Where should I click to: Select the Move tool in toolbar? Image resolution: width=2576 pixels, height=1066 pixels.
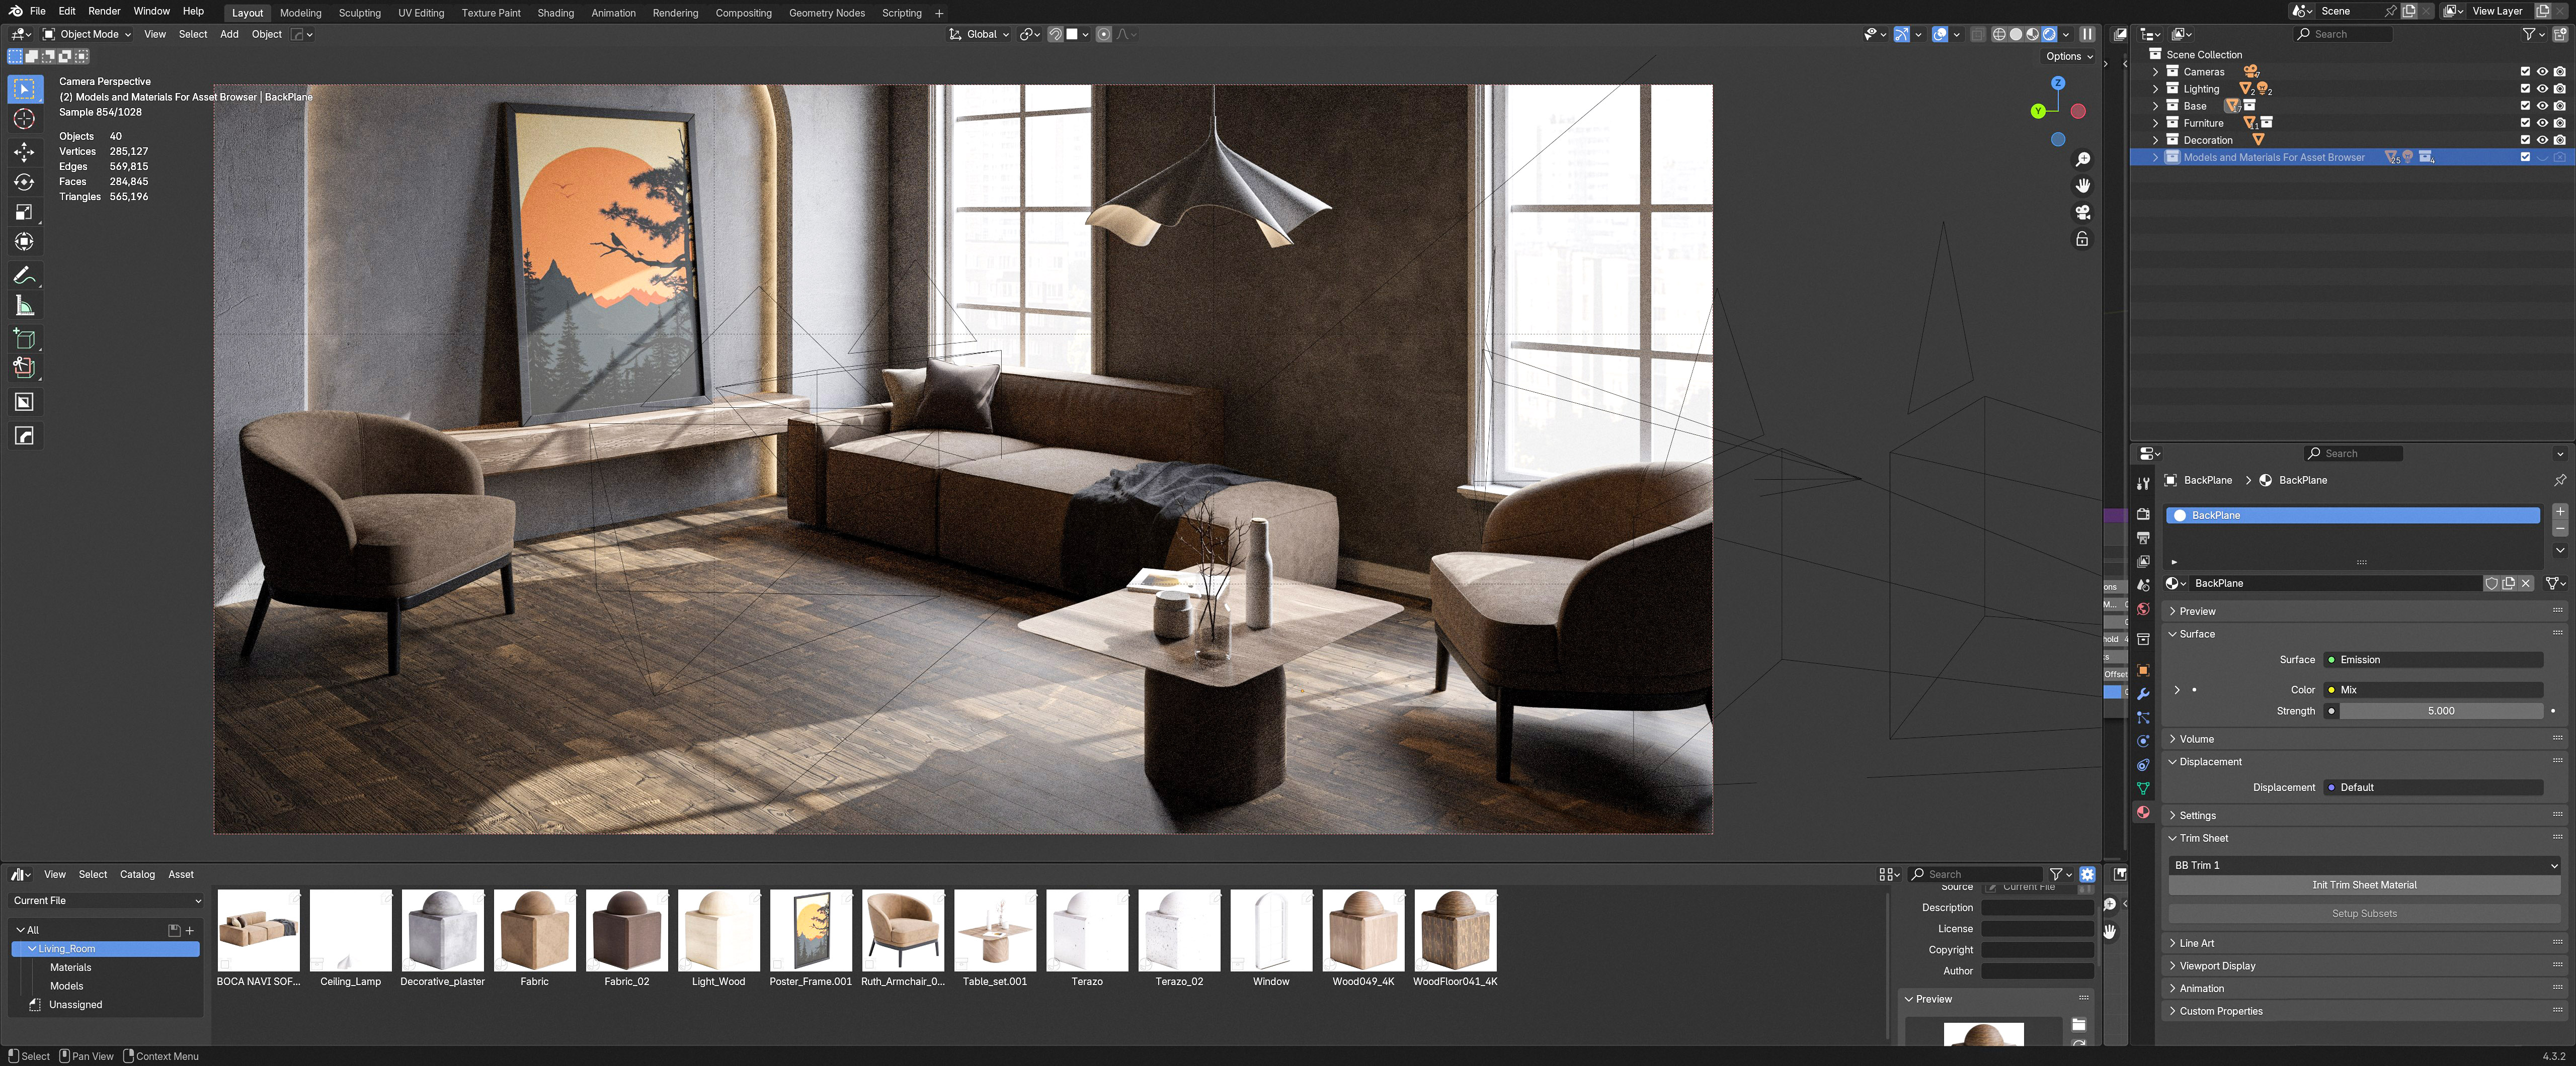[x=24, y=151]
